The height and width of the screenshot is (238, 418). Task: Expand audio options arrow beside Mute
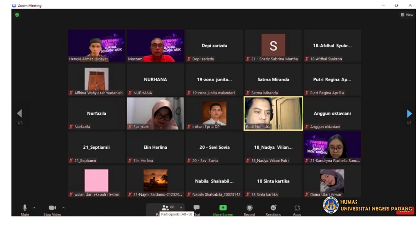click(34, 208)
